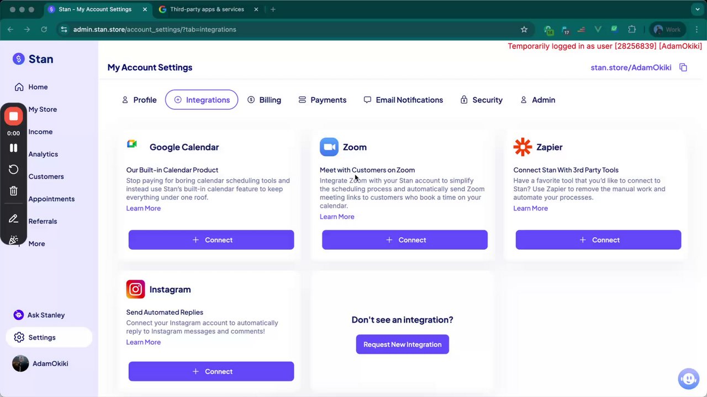Pause the recording

[x=13, y=148]
